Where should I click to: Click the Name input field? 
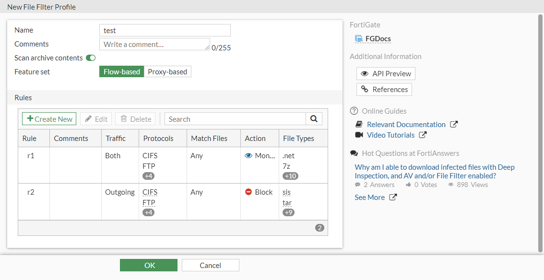[165, 30]
